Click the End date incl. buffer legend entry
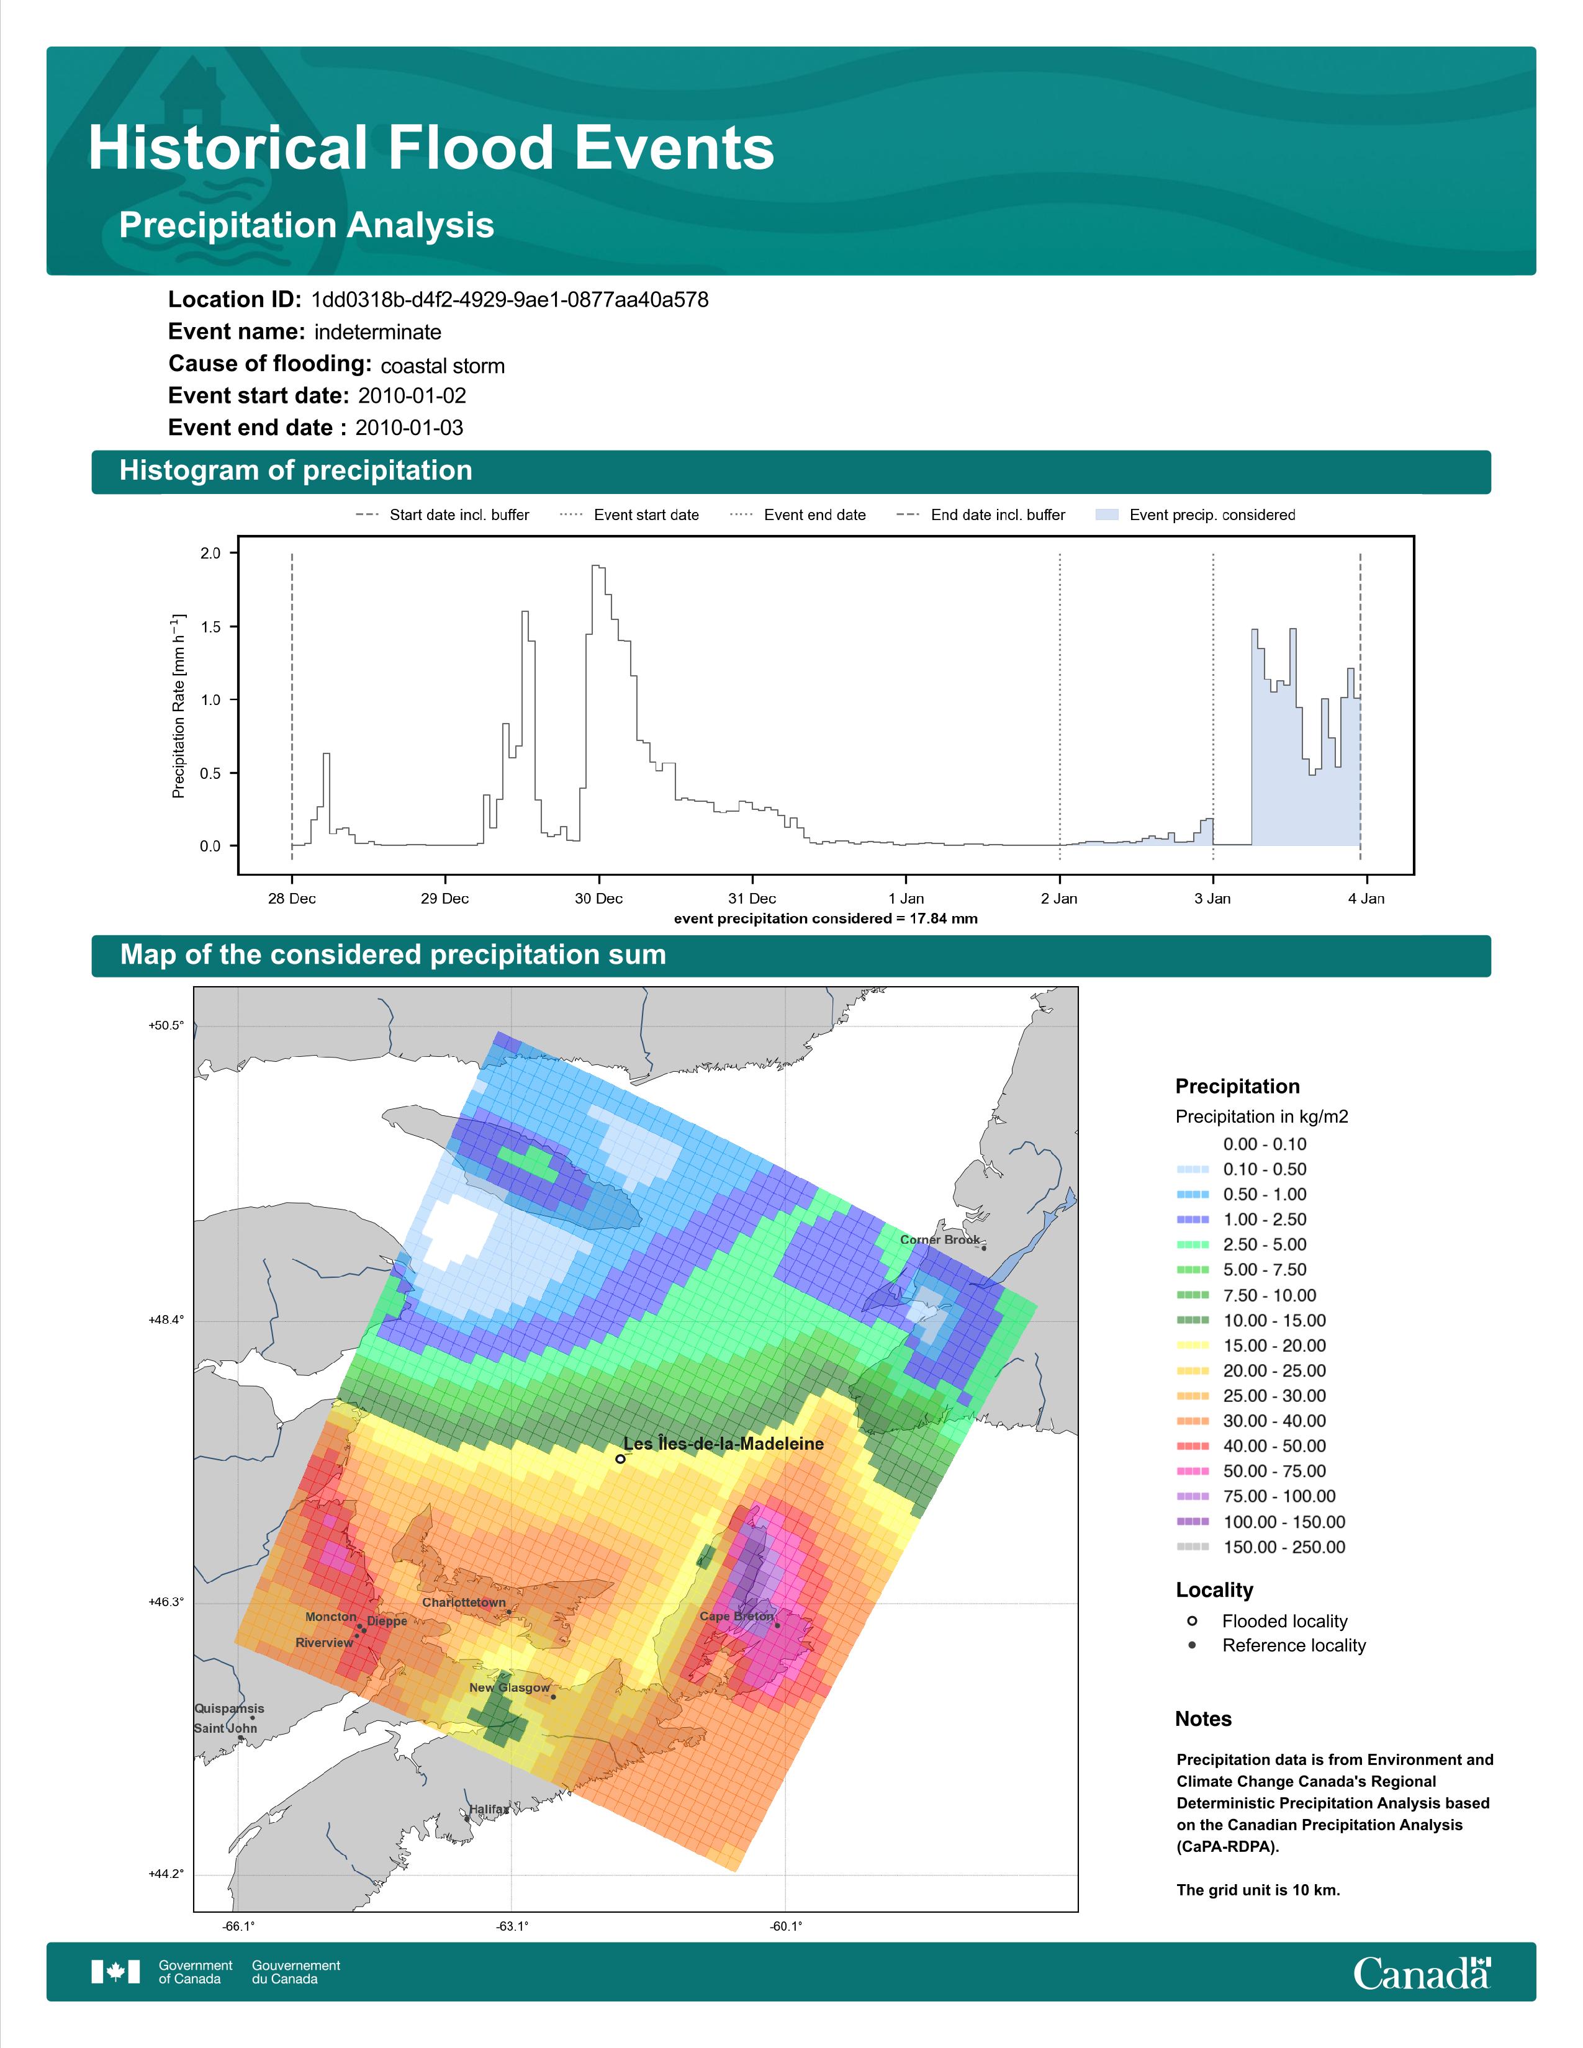 pos(981,515)
